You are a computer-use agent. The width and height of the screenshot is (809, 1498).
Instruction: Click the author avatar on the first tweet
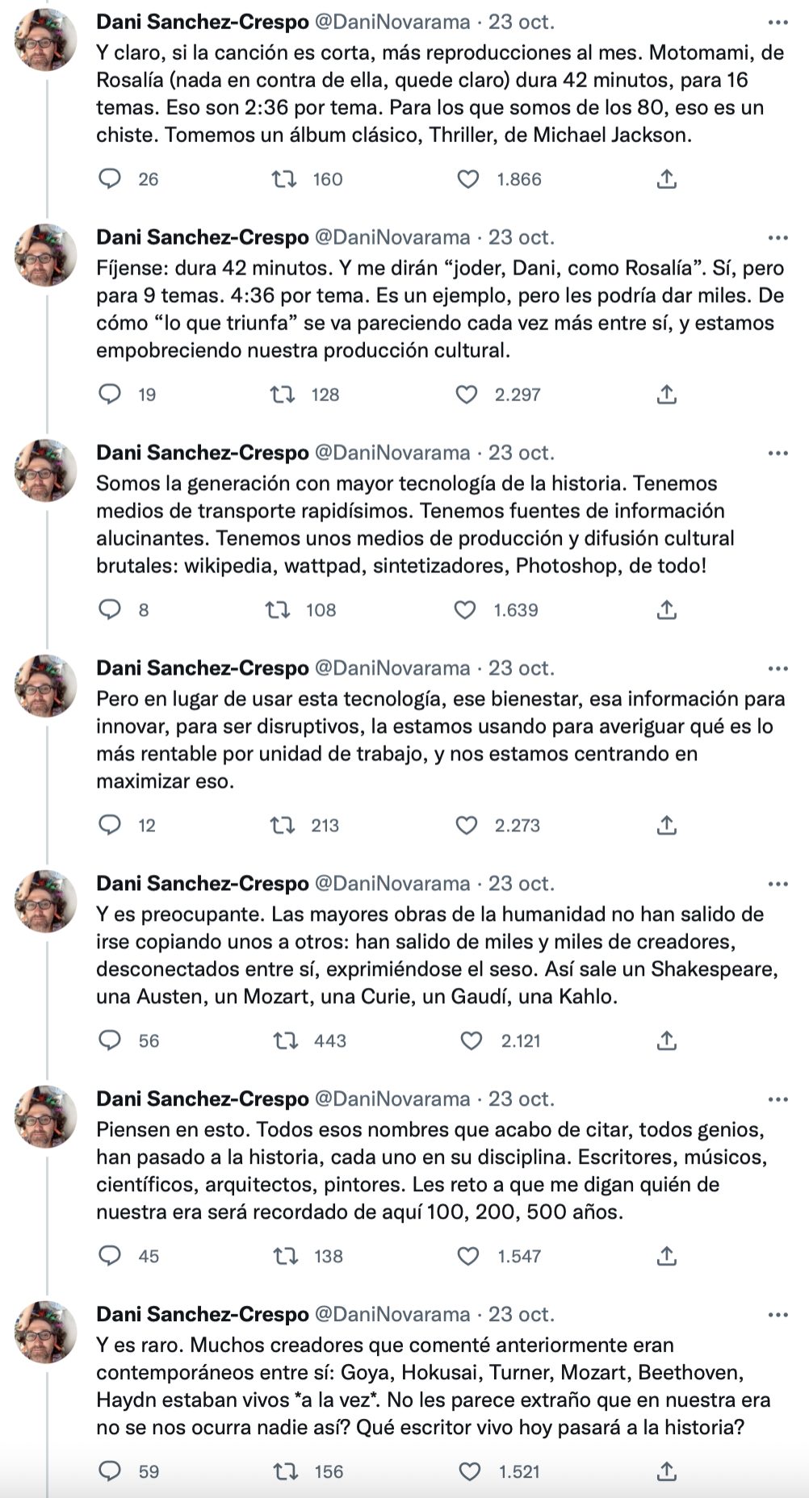[x=46, y=40]
